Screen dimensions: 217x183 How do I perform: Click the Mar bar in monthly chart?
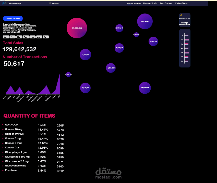pyautogui.click(x=187, y=53)
